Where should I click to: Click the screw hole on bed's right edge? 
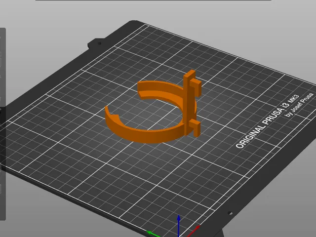click(x=230, y=213)
